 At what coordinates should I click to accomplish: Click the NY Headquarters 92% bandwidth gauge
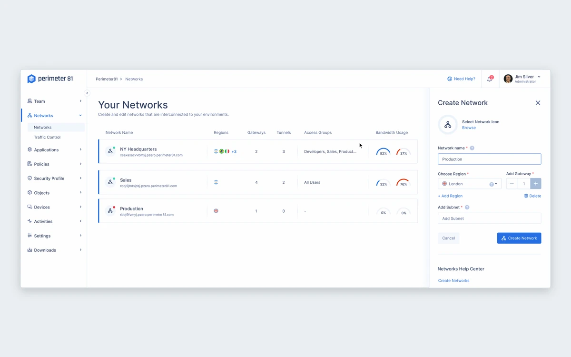tap(383, 152)
